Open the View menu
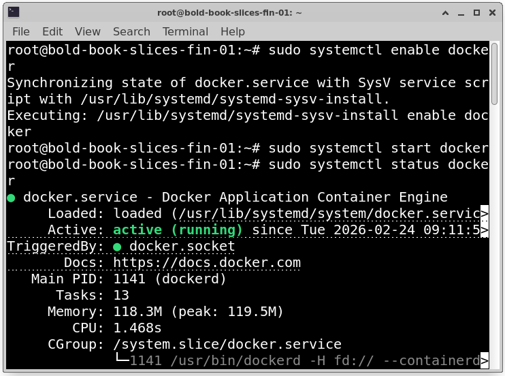Screen dimensions: 505x376 (x=88, y=31)
